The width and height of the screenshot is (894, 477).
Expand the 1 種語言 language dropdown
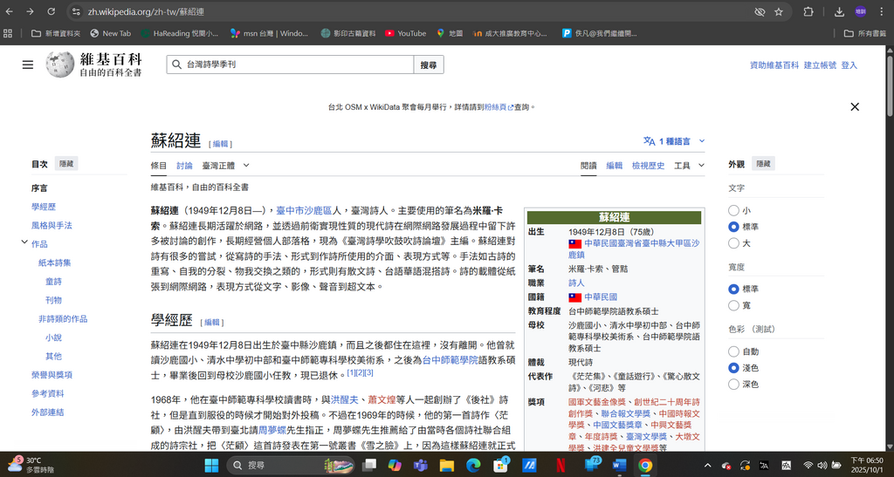[x=674, y=140]
